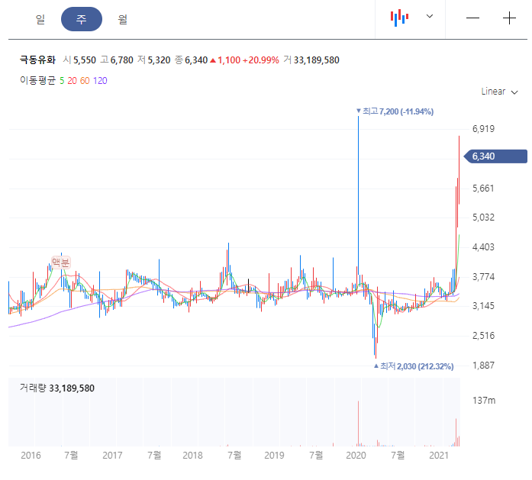
Task: Select the weekly 주 chart tab
Action: tap(82, 19)
